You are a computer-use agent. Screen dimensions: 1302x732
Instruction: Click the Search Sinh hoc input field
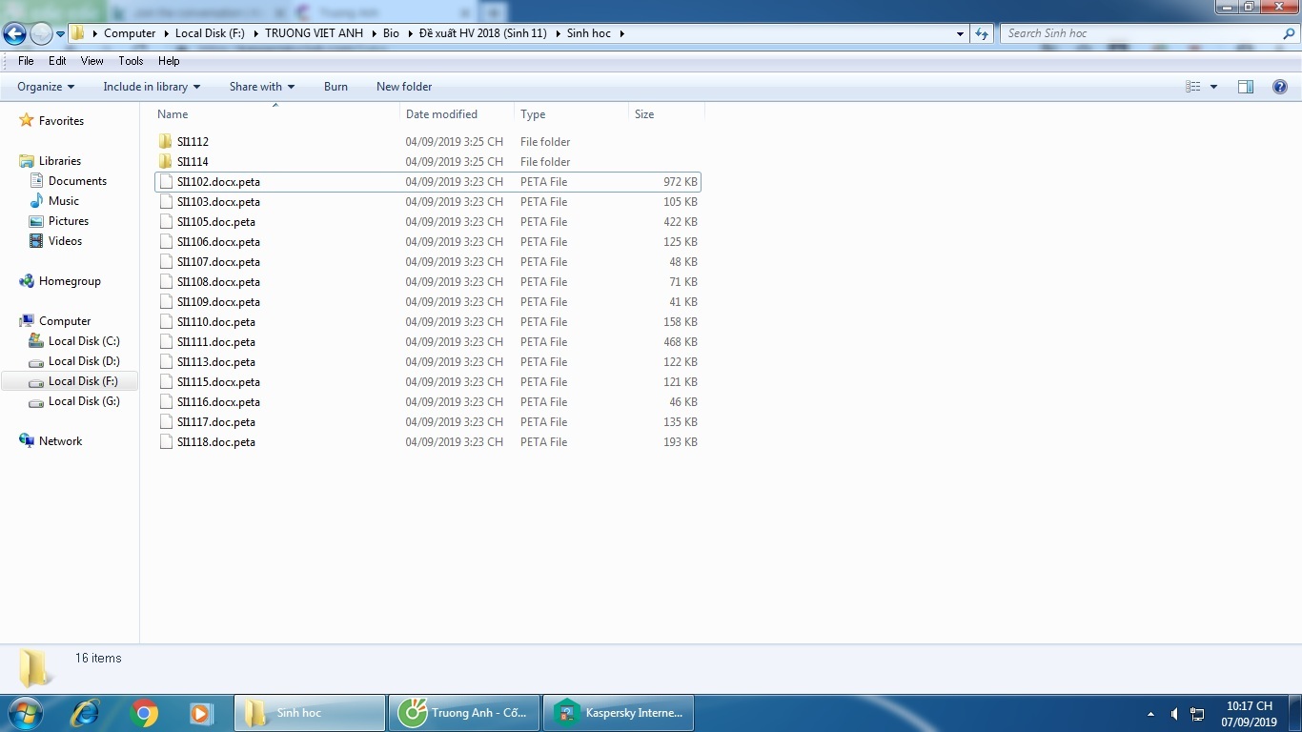[x=1142, y=33]
